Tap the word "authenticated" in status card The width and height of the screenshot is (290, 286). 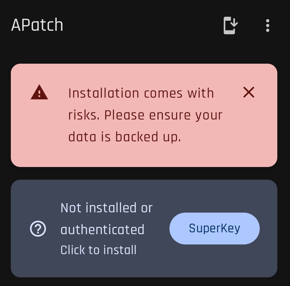click(102, 230)
